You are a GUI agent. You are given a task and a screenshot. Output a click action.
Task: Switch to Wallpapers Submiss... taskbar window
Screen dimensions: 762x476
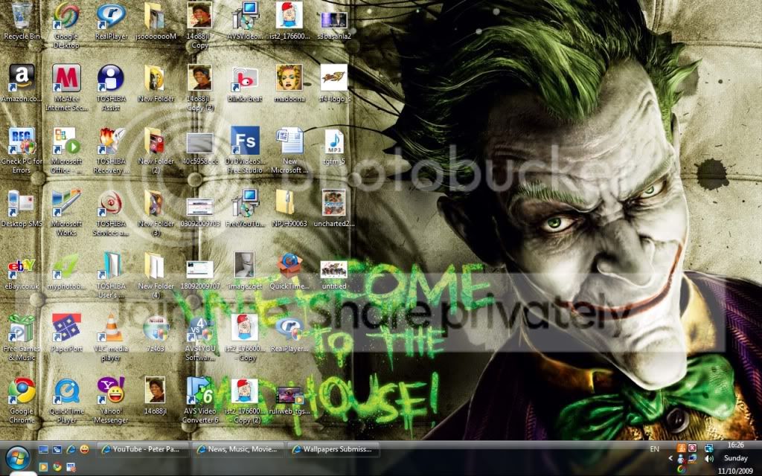[334, 450]
